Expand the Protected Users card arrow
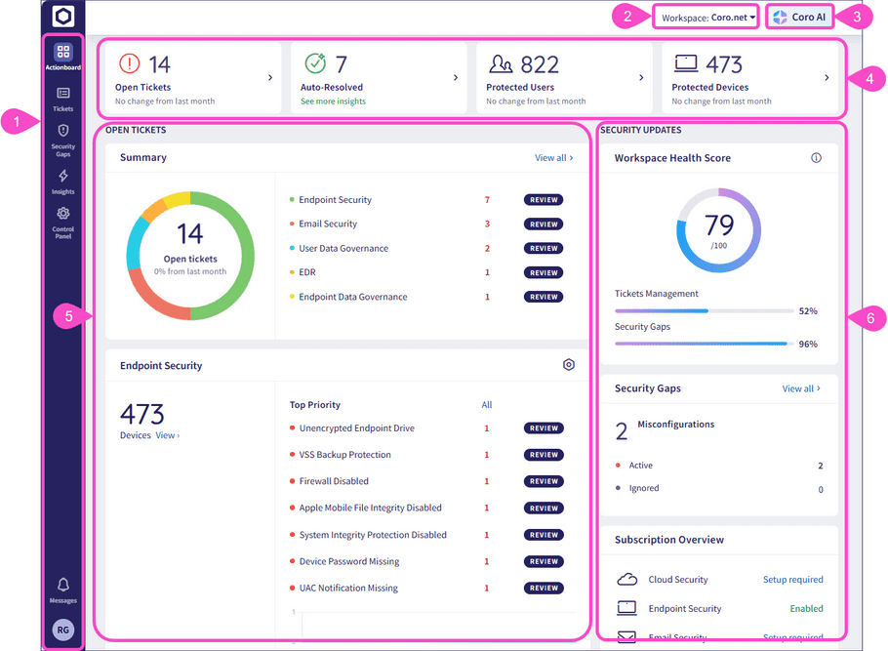The width and height of the screenshot is (888, 651). pyautogui.click(x=641, y=78)
